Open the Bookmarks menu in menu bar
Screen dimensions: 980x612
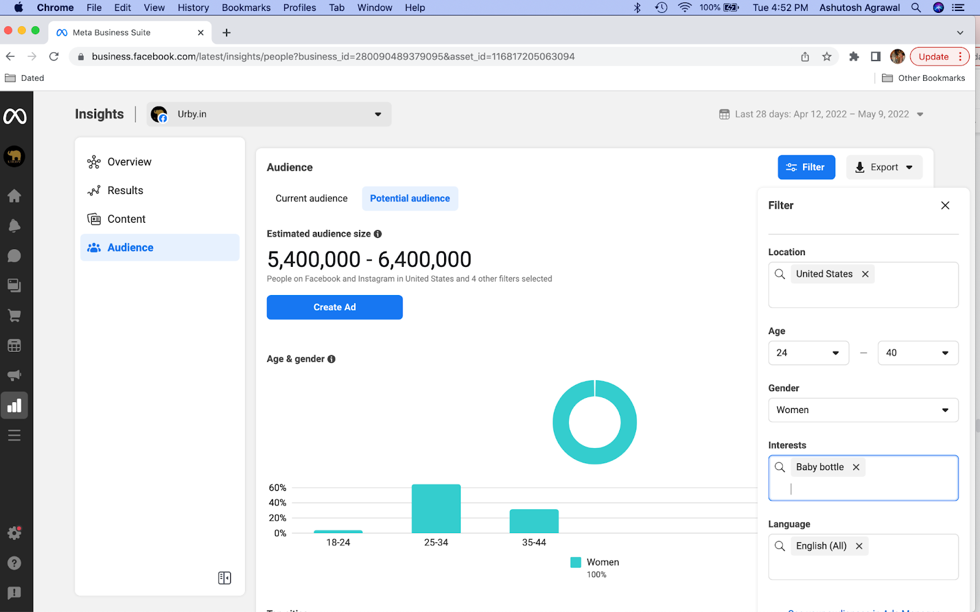pyautogui.click(x=246, y=7)
